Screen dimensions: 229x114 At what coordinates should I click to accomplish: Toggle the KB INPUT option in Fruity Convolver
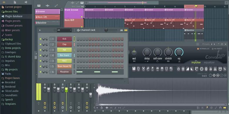(217, 49)
